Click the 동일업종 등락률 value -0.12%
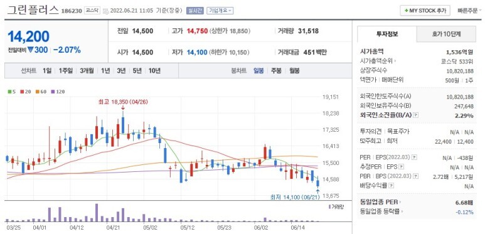Image resolution: width=485 pixels, height=234 pixels. click(x=464, y=212)
